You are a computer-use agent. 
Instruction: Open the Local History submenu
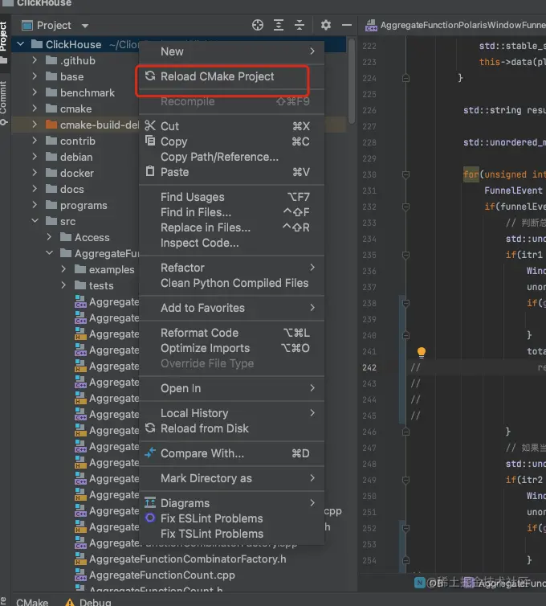[194, 413]
